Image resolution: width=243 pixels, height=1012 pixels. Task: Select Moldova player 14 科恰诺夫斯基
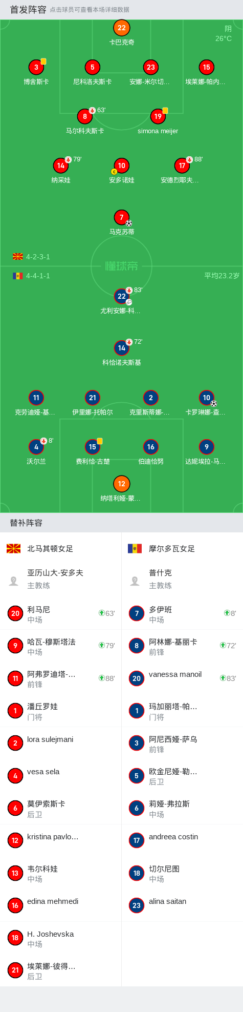point(122,348)
